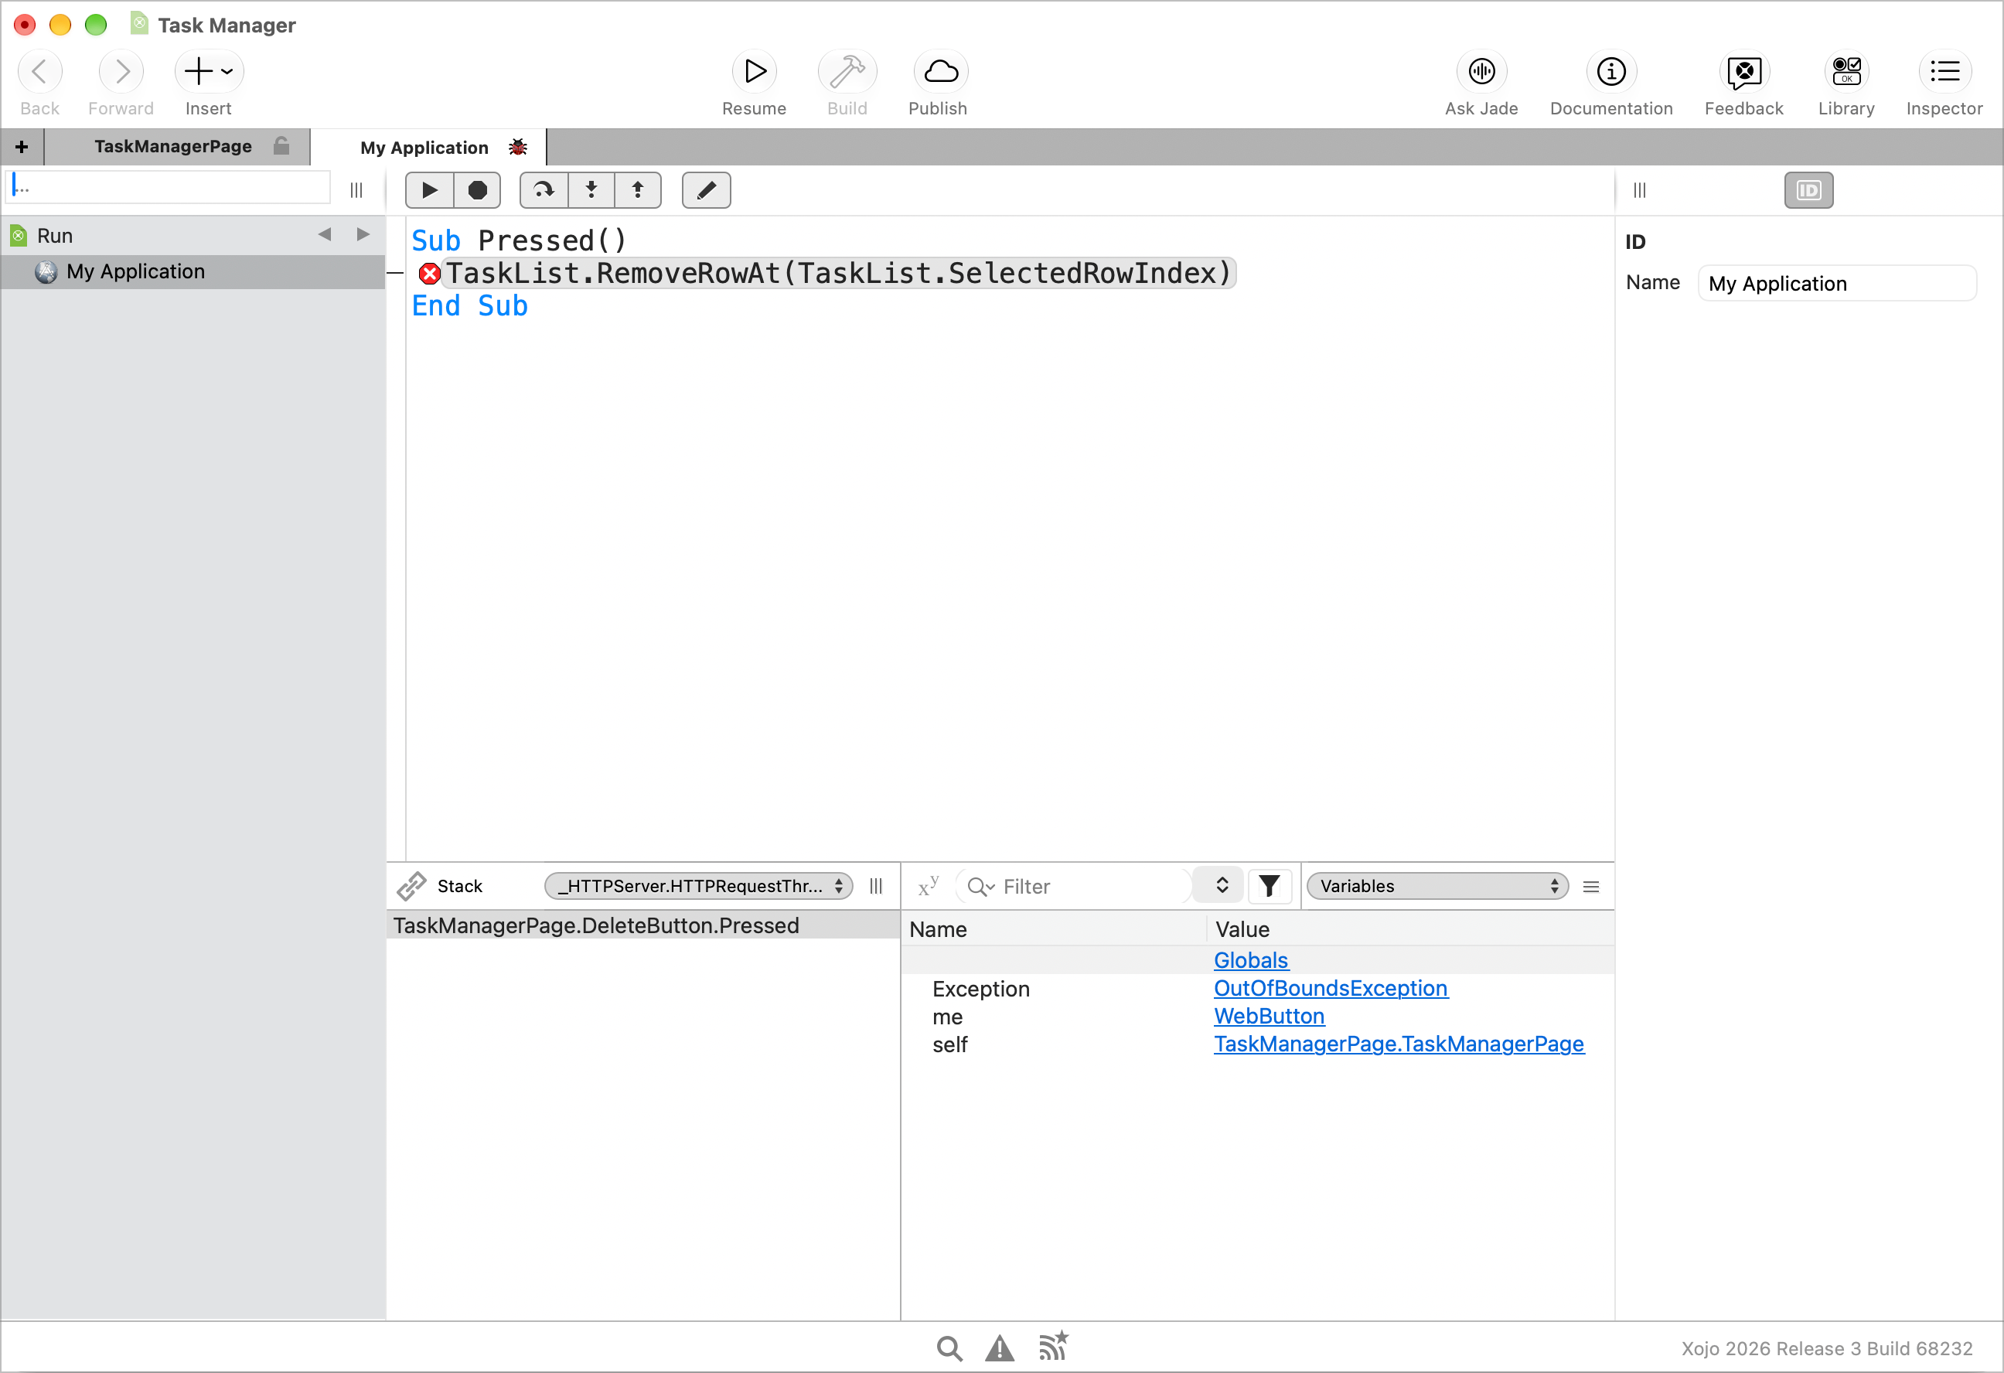Click the Step Over debugger button
Viewport: 2004px width, 1373px height.
click(x=544, y=189)
